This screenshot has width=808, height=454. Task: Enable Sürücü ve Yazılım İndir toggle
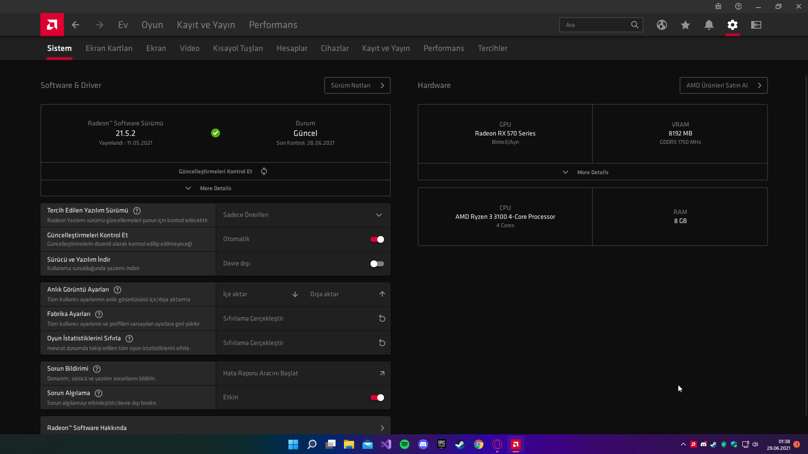pos(377,264)
